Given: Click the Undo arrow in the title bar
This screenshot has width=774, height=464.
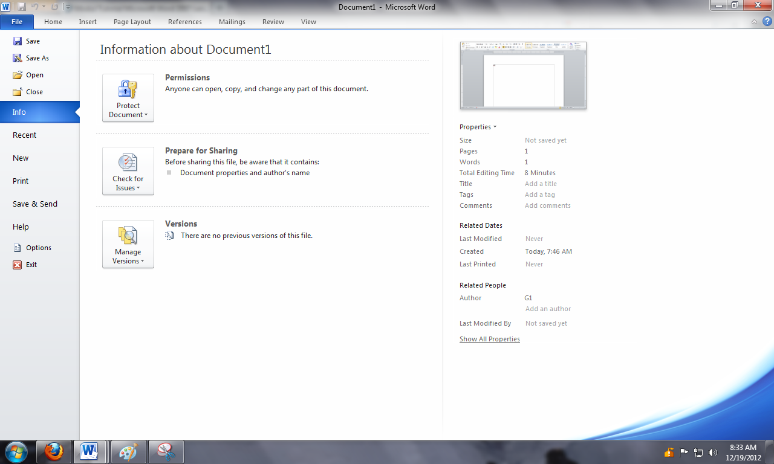Looking at the screenshot, I should point(35,7).
